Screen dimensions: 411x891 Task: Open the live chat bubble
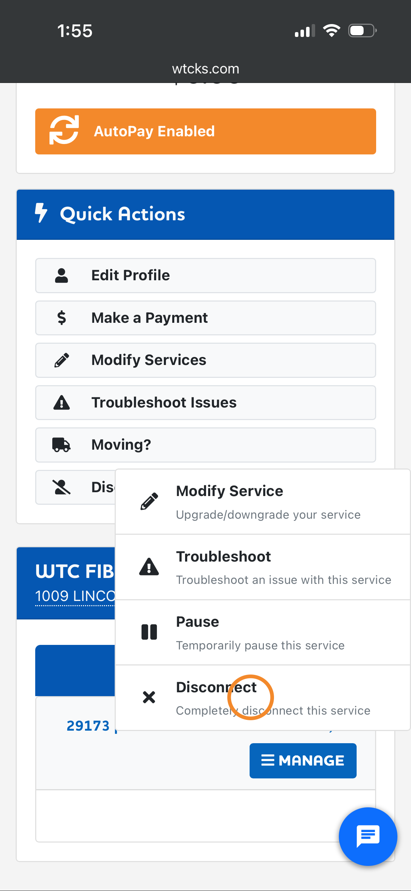[368, 836]
